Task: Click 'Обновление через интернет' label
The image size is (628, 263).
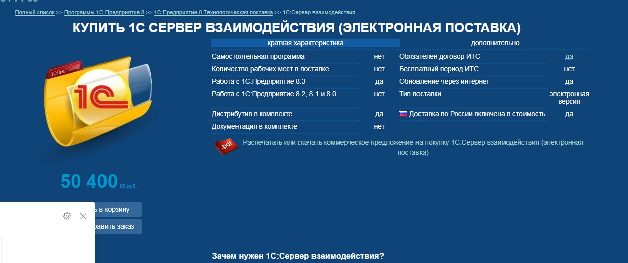Action: 445,81
